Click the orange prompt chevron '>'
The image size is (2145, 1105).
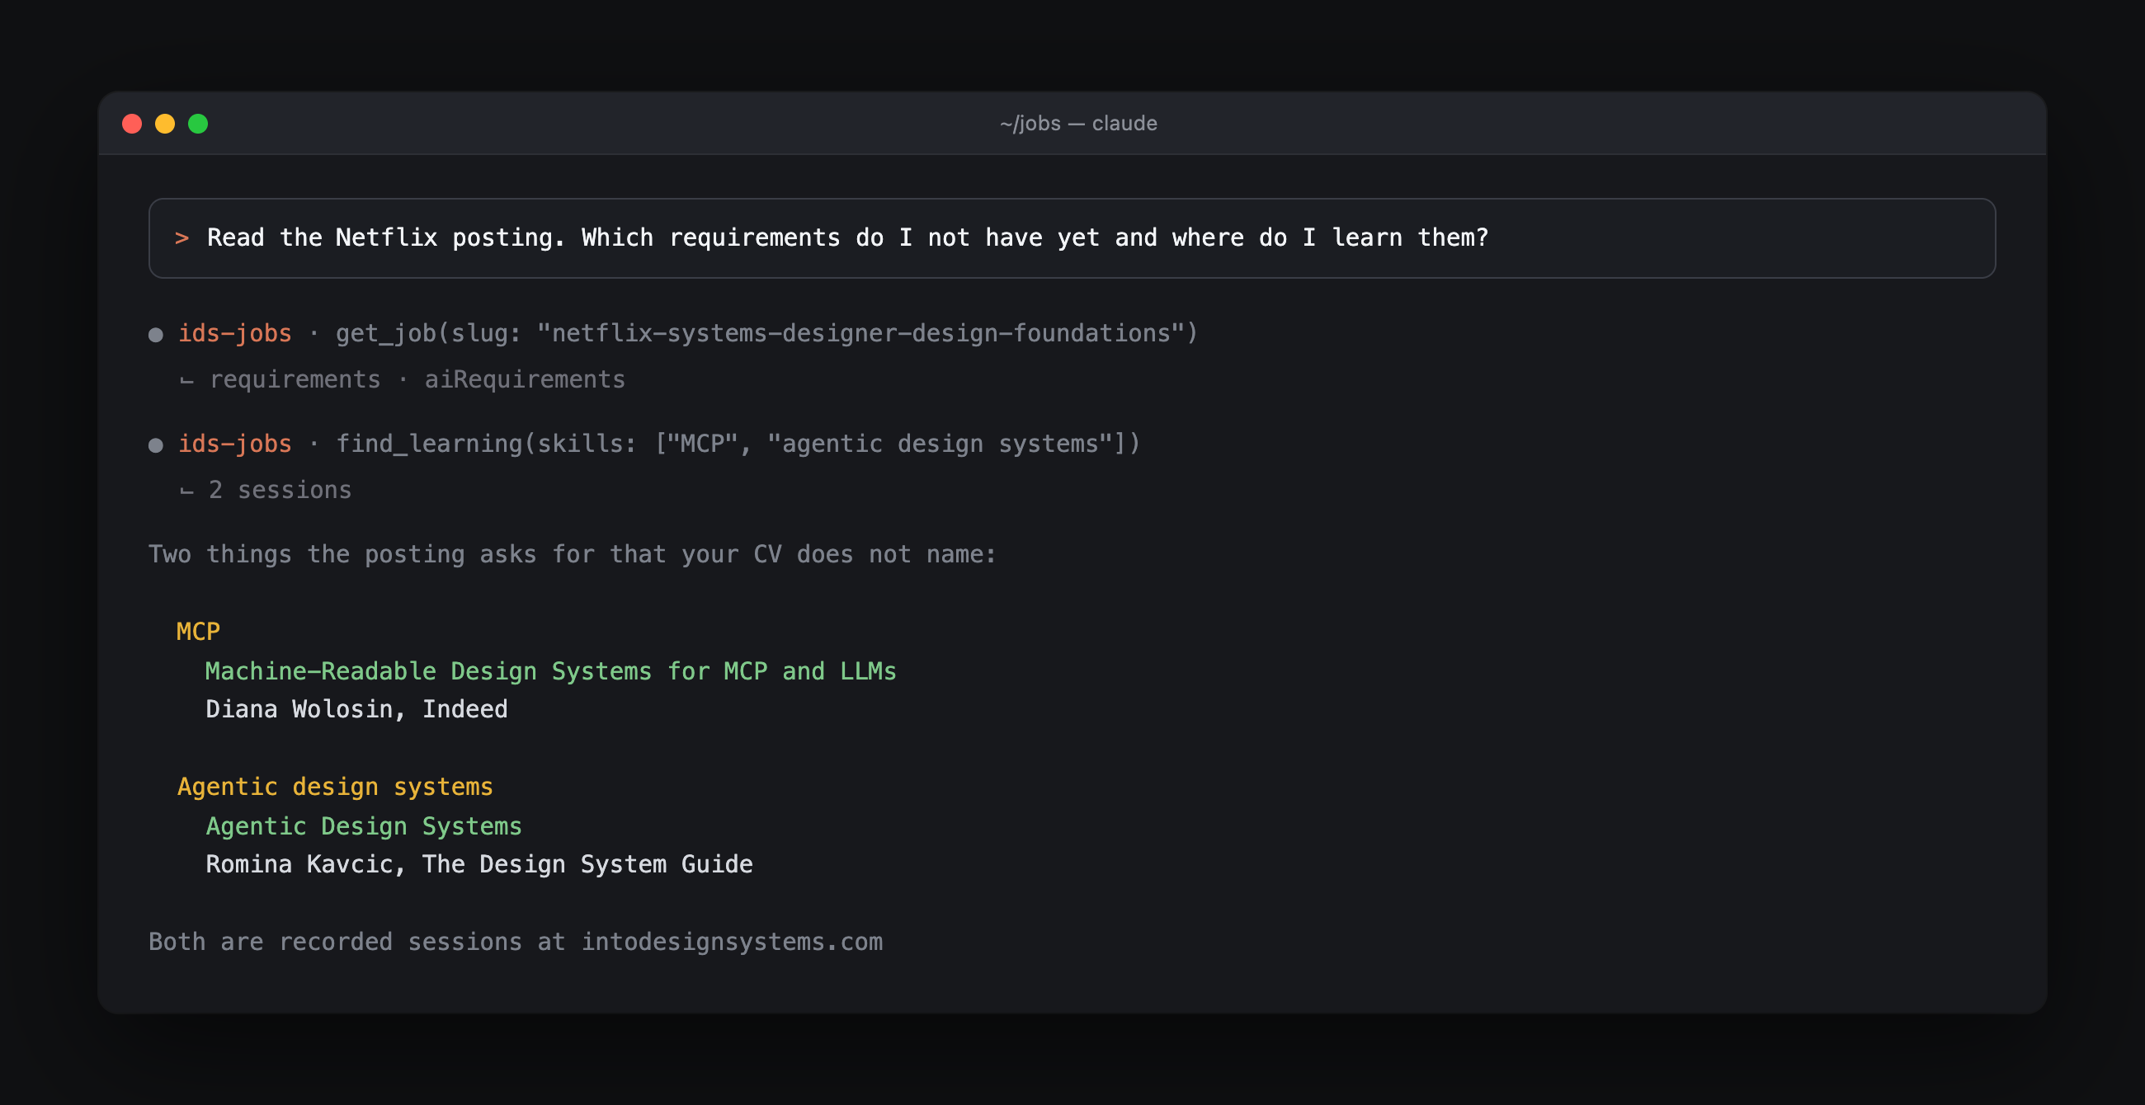181,239
